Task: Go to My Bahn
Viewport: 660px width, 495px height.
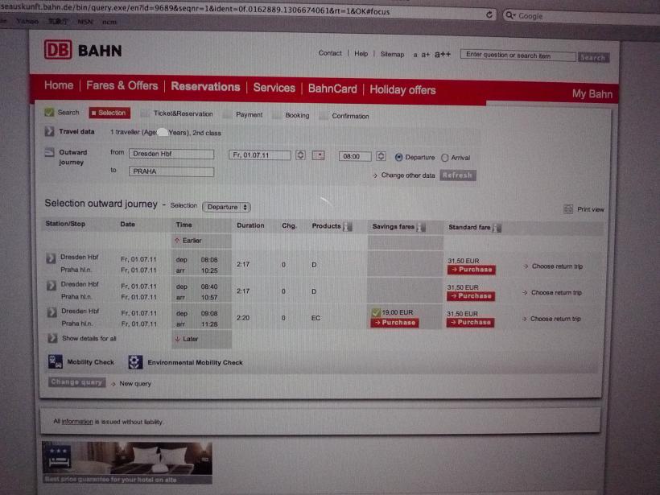Action: coord(592,94)
